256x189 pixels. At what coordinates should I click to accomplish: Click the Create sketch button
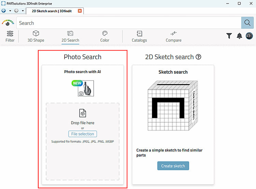173,166
